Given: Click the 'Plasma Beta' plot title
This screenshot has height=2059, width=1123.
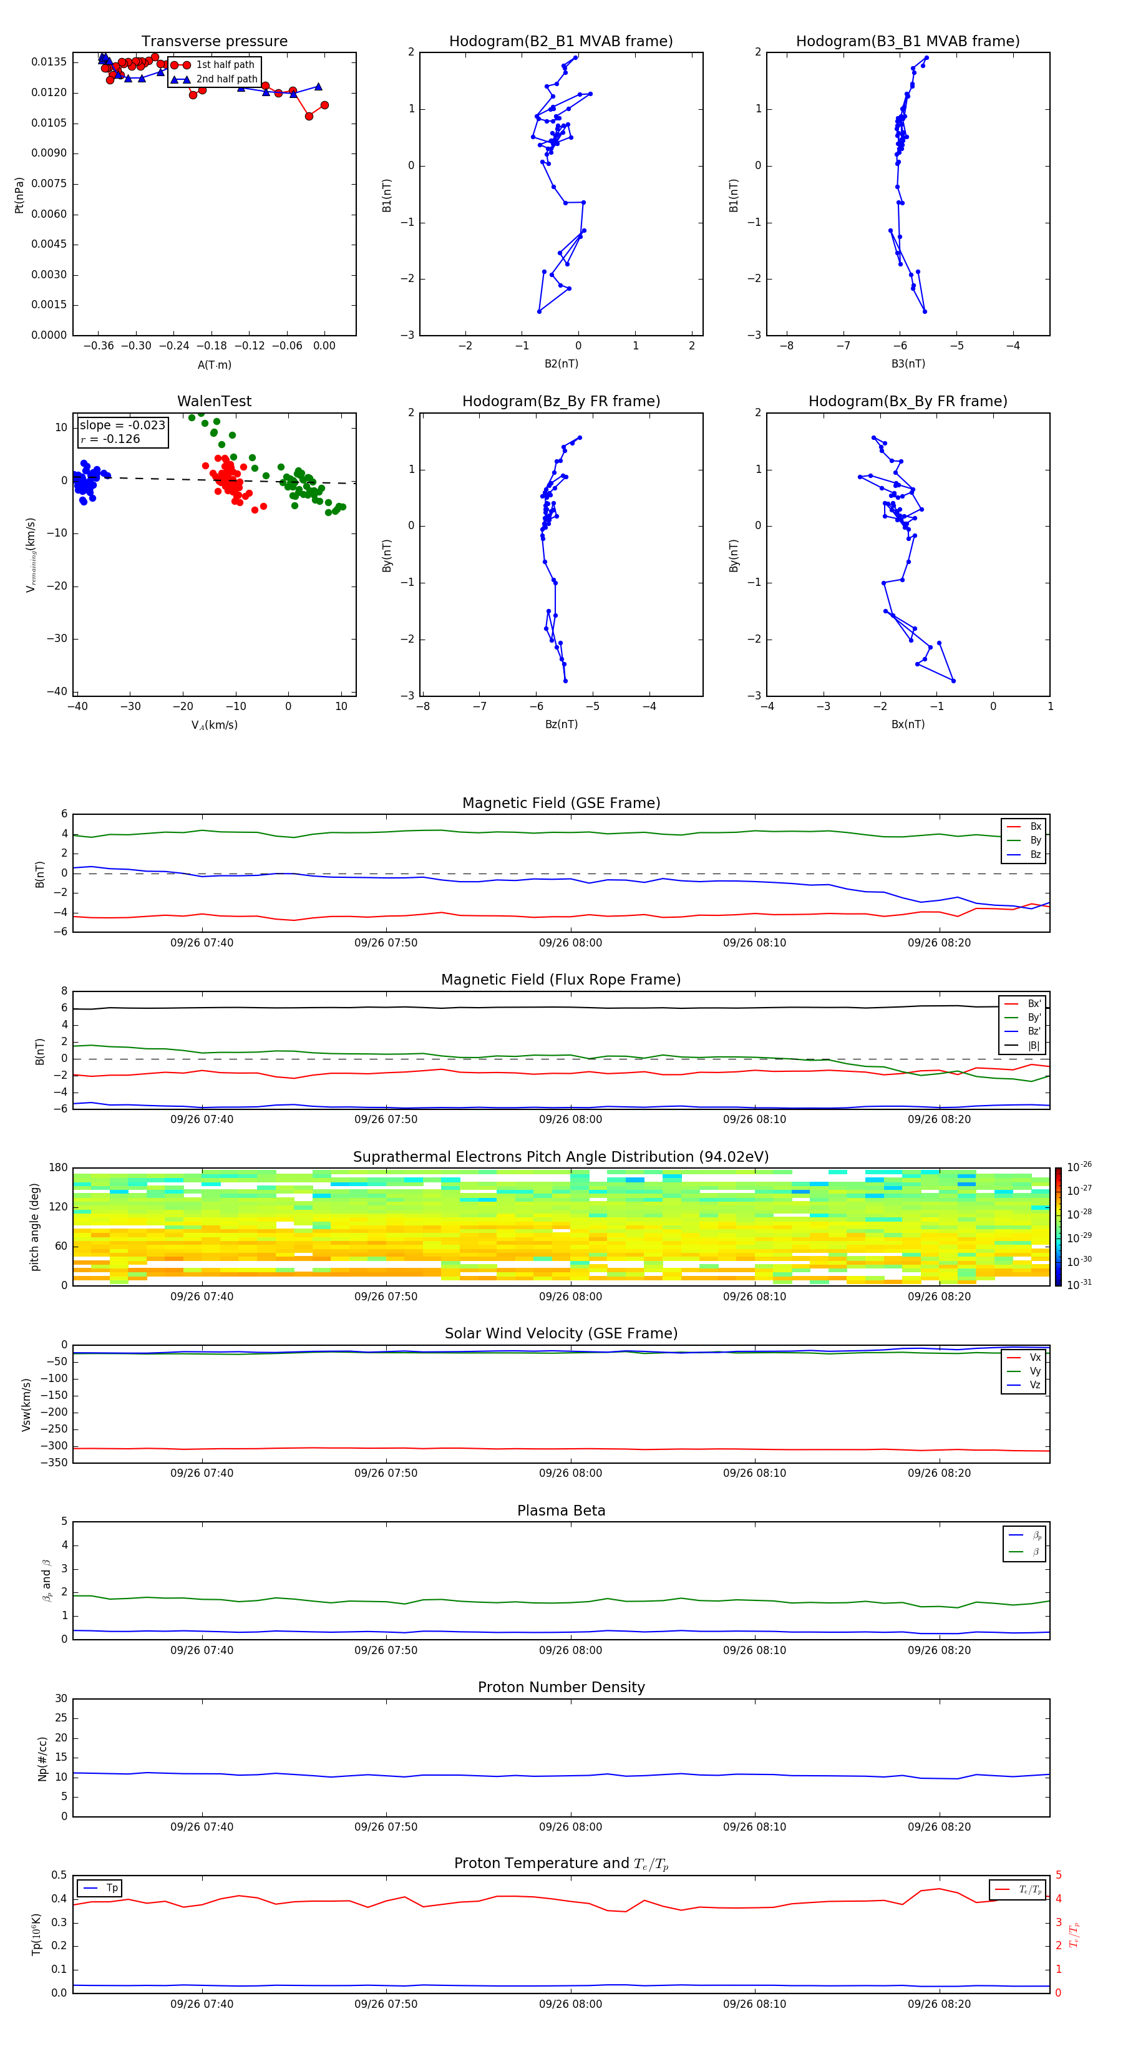Looking at the screenshot, I should [561, 1511].
